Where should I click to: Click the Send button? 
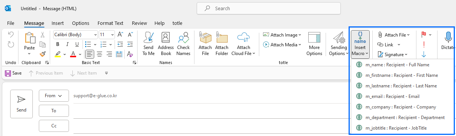pos(21,104)
